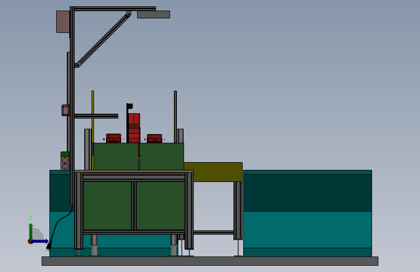Select the small switch box on the column's left side

(65, 110)
